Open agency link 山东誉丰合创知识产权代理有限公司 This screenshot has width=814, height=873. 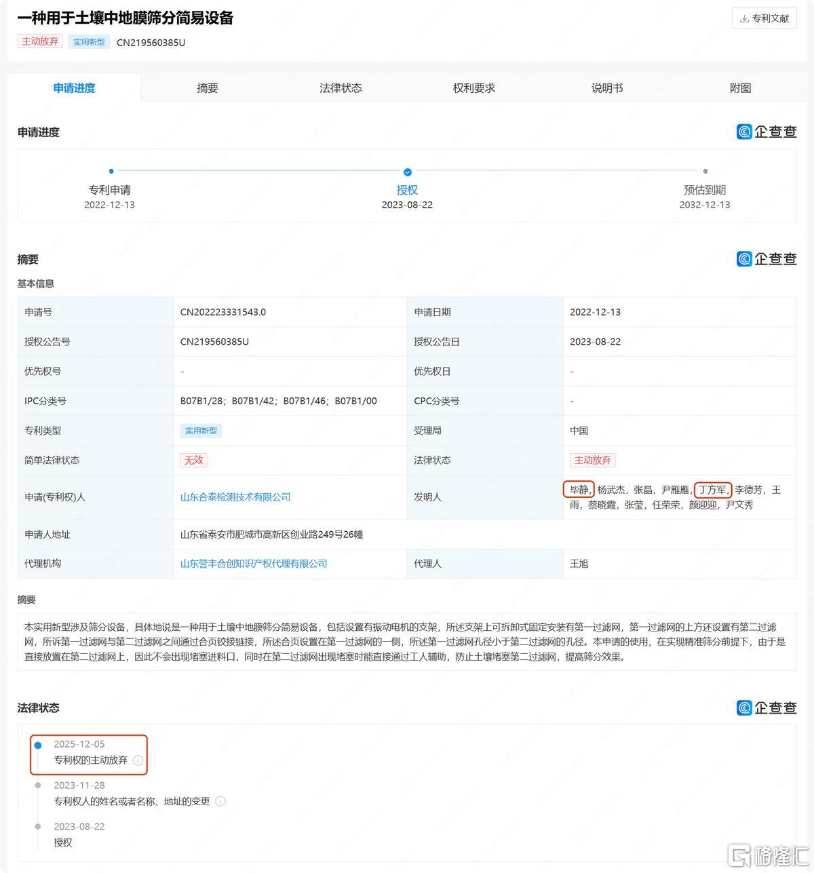(254, 564)
